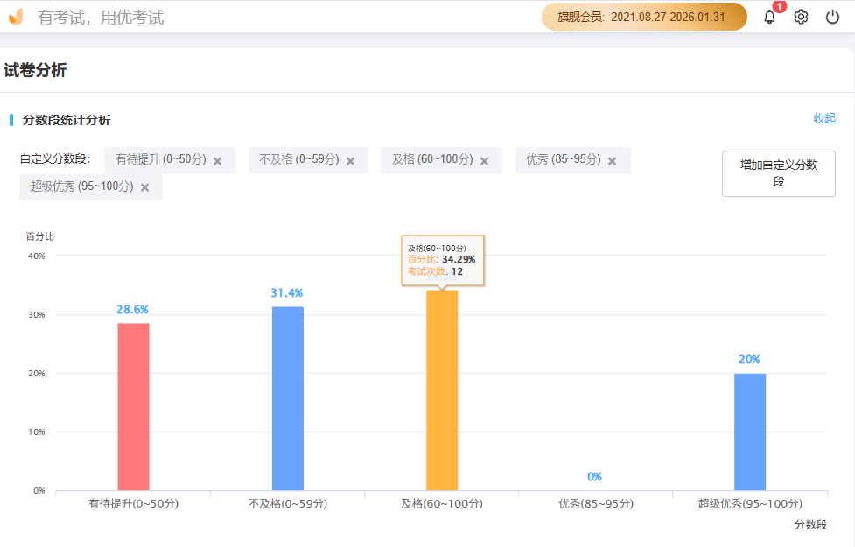
Task: Open the settings gear icon
Action: [x=801, y=17]
